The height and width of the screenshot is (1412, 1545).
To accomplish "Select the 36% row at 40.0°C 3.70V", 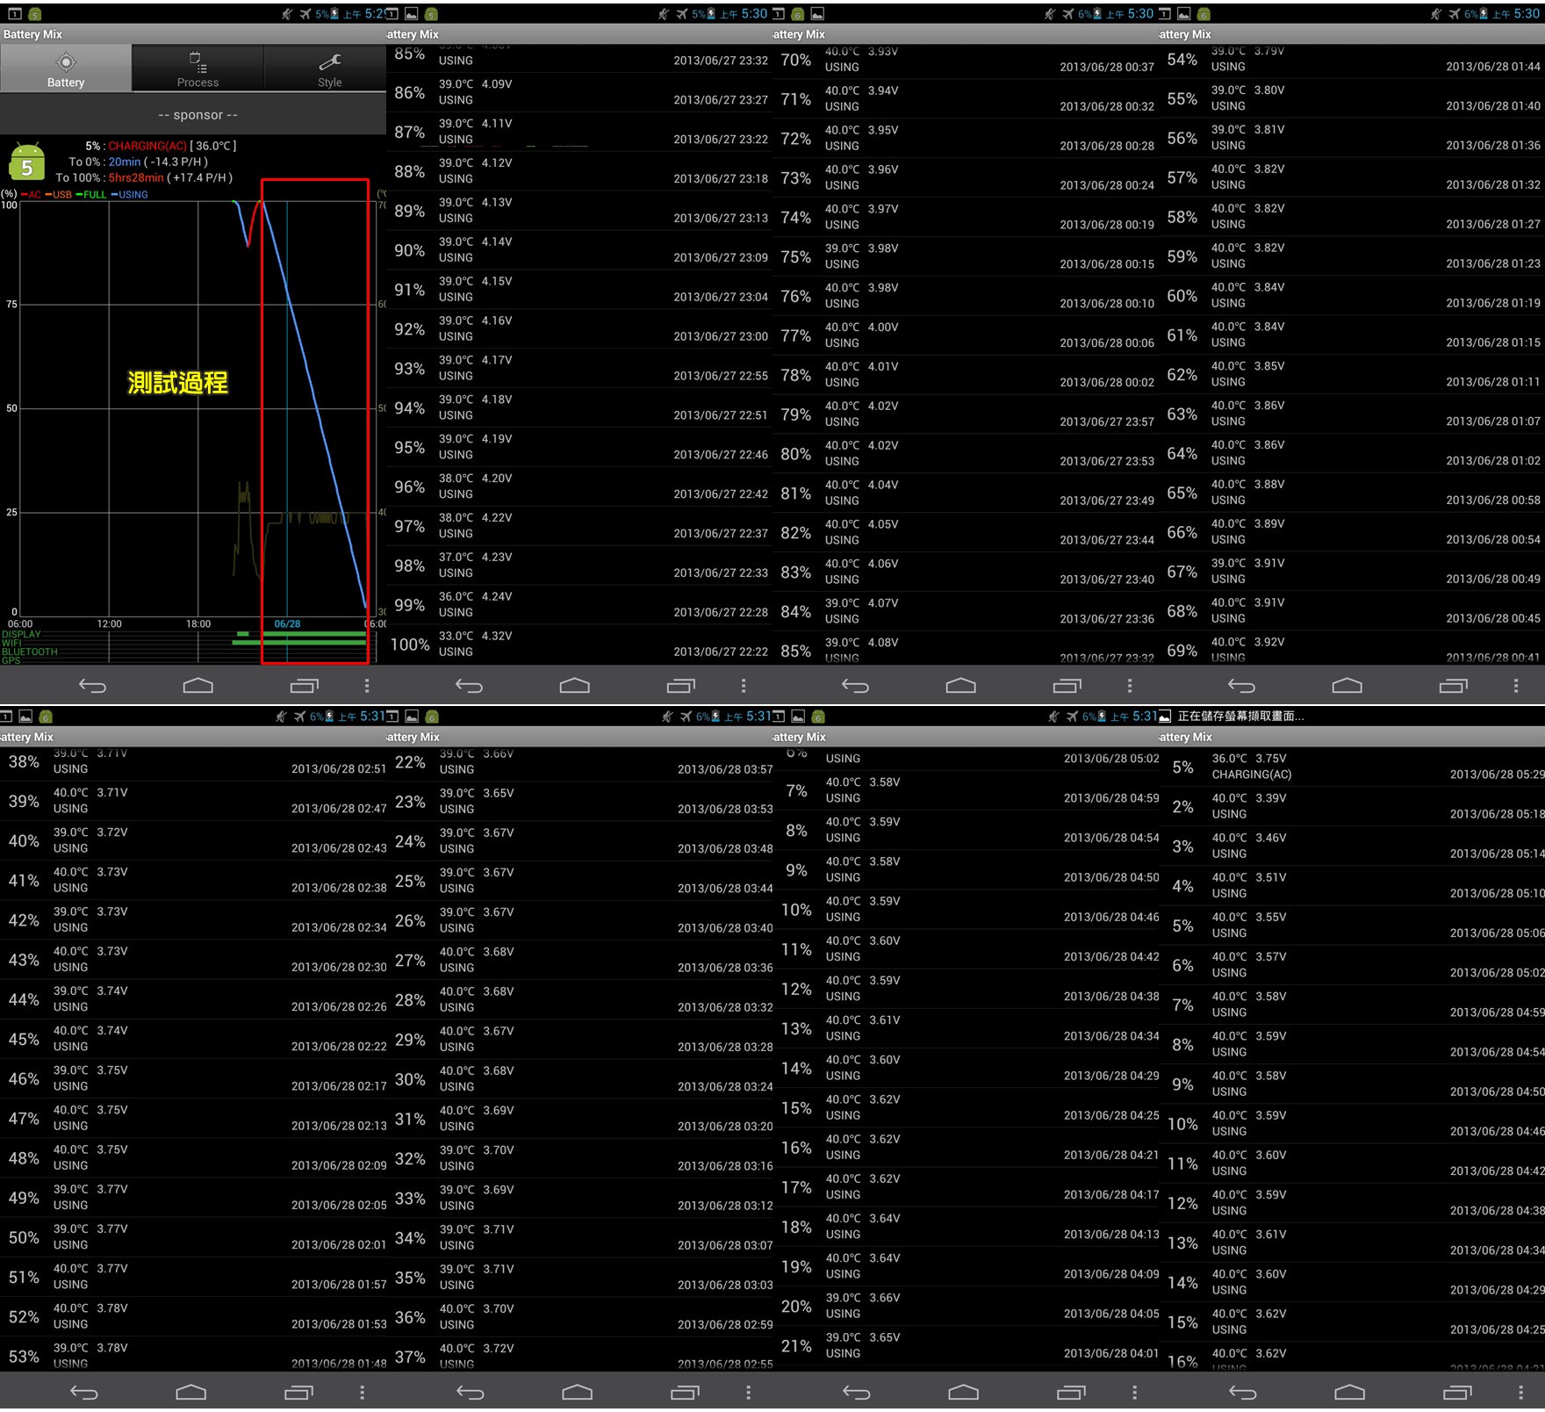I will pos(579,1317).
